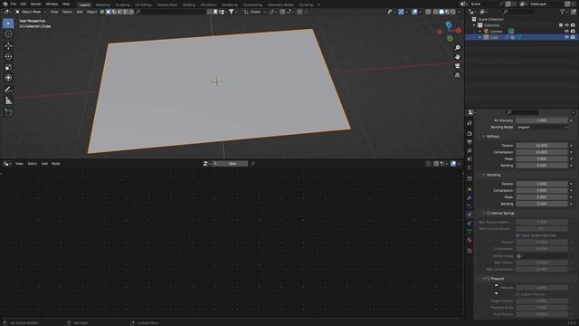Open the Edit menu
This screenshot has width=579, height=326.
click(x=24, y=4)
